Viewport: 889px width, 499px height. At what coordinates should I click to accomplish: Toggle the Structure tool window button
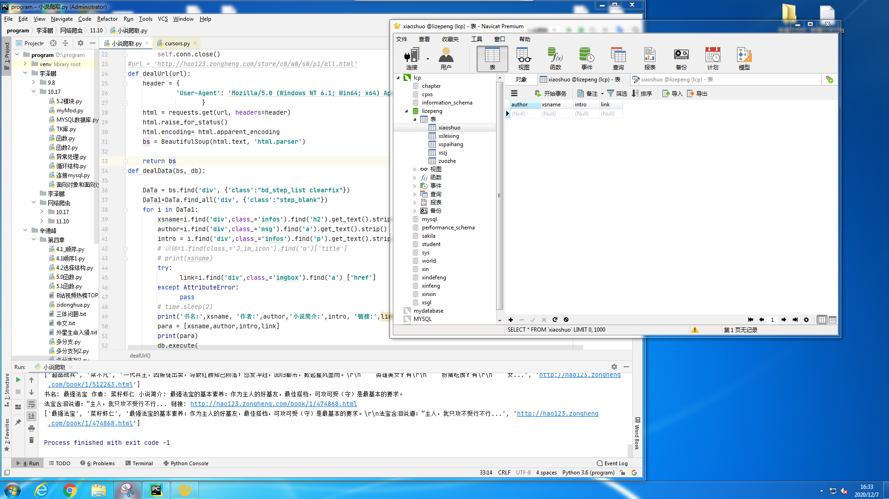click(x=6, y=390)
